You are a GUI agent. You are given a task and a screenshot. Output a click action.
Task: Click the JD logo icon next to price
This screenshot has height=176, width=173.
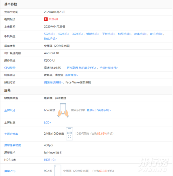[x=46, y=19]
